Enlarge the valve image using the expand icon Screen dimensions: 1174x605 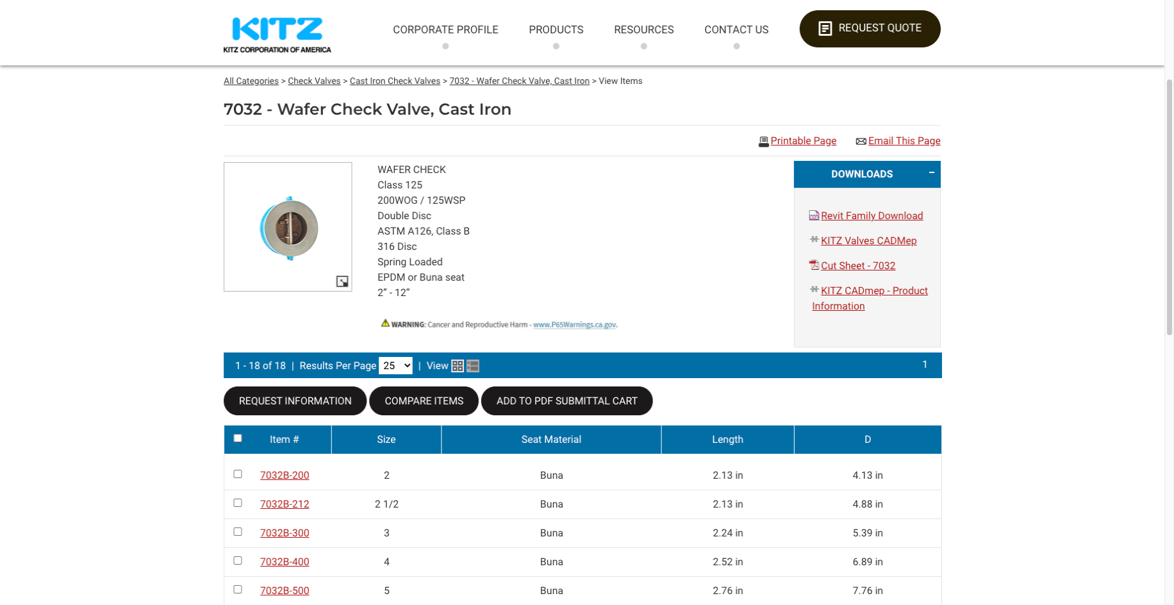[342, 281]
